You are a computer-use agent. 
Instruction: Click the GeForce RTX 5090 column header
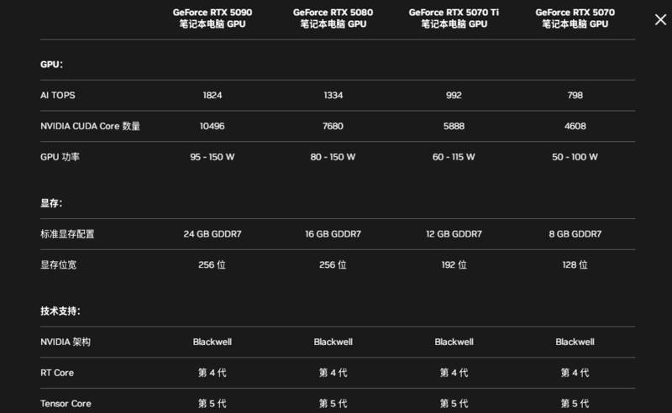tap(213, 18)
